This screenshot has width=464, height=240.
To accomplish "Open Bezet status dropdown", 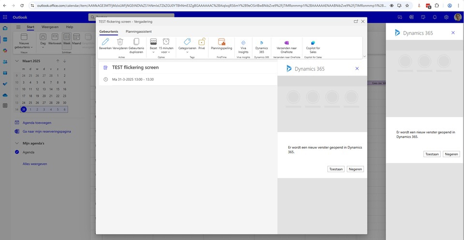I will [153, 45].
